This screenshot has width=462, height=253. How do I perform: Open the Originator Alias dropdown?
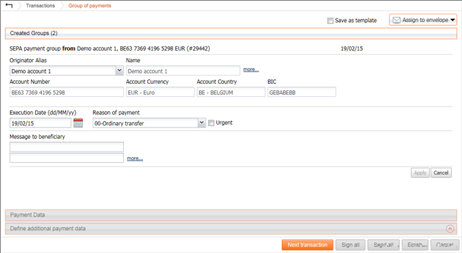[x=119, y=70]
